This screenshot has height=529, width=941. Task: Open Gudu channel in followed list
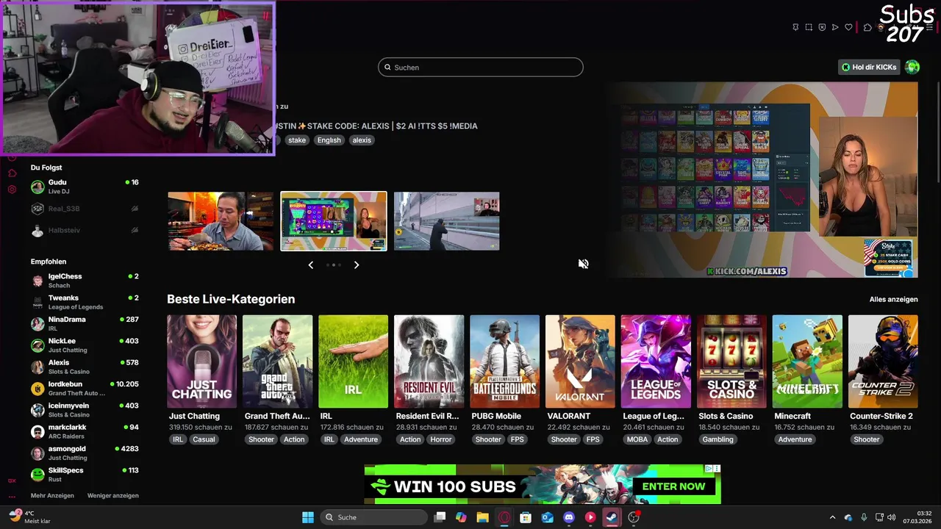pyautogui.click(x=85, y=187)
